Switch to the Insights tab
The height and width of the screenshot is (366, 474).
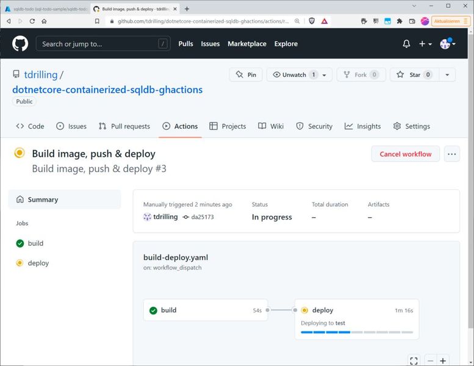pyautogui.click(x=362, y=126)
